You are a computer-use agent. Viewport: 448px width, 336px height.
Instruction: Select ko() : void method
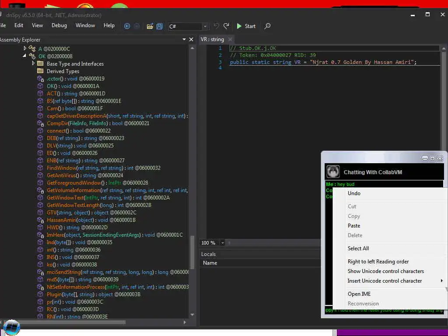tap(72, 265)
